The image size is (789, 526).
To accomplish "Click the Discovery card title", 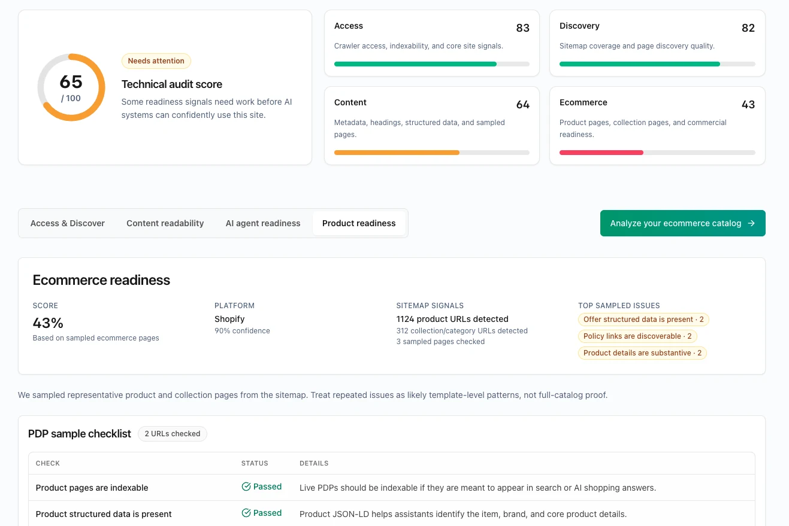I will tap(579, 26).
